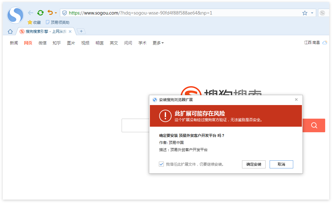This screenshot has width=332, height=203.
Task: Click the Sogou search box icon at the right
Action: coord(322,13)
